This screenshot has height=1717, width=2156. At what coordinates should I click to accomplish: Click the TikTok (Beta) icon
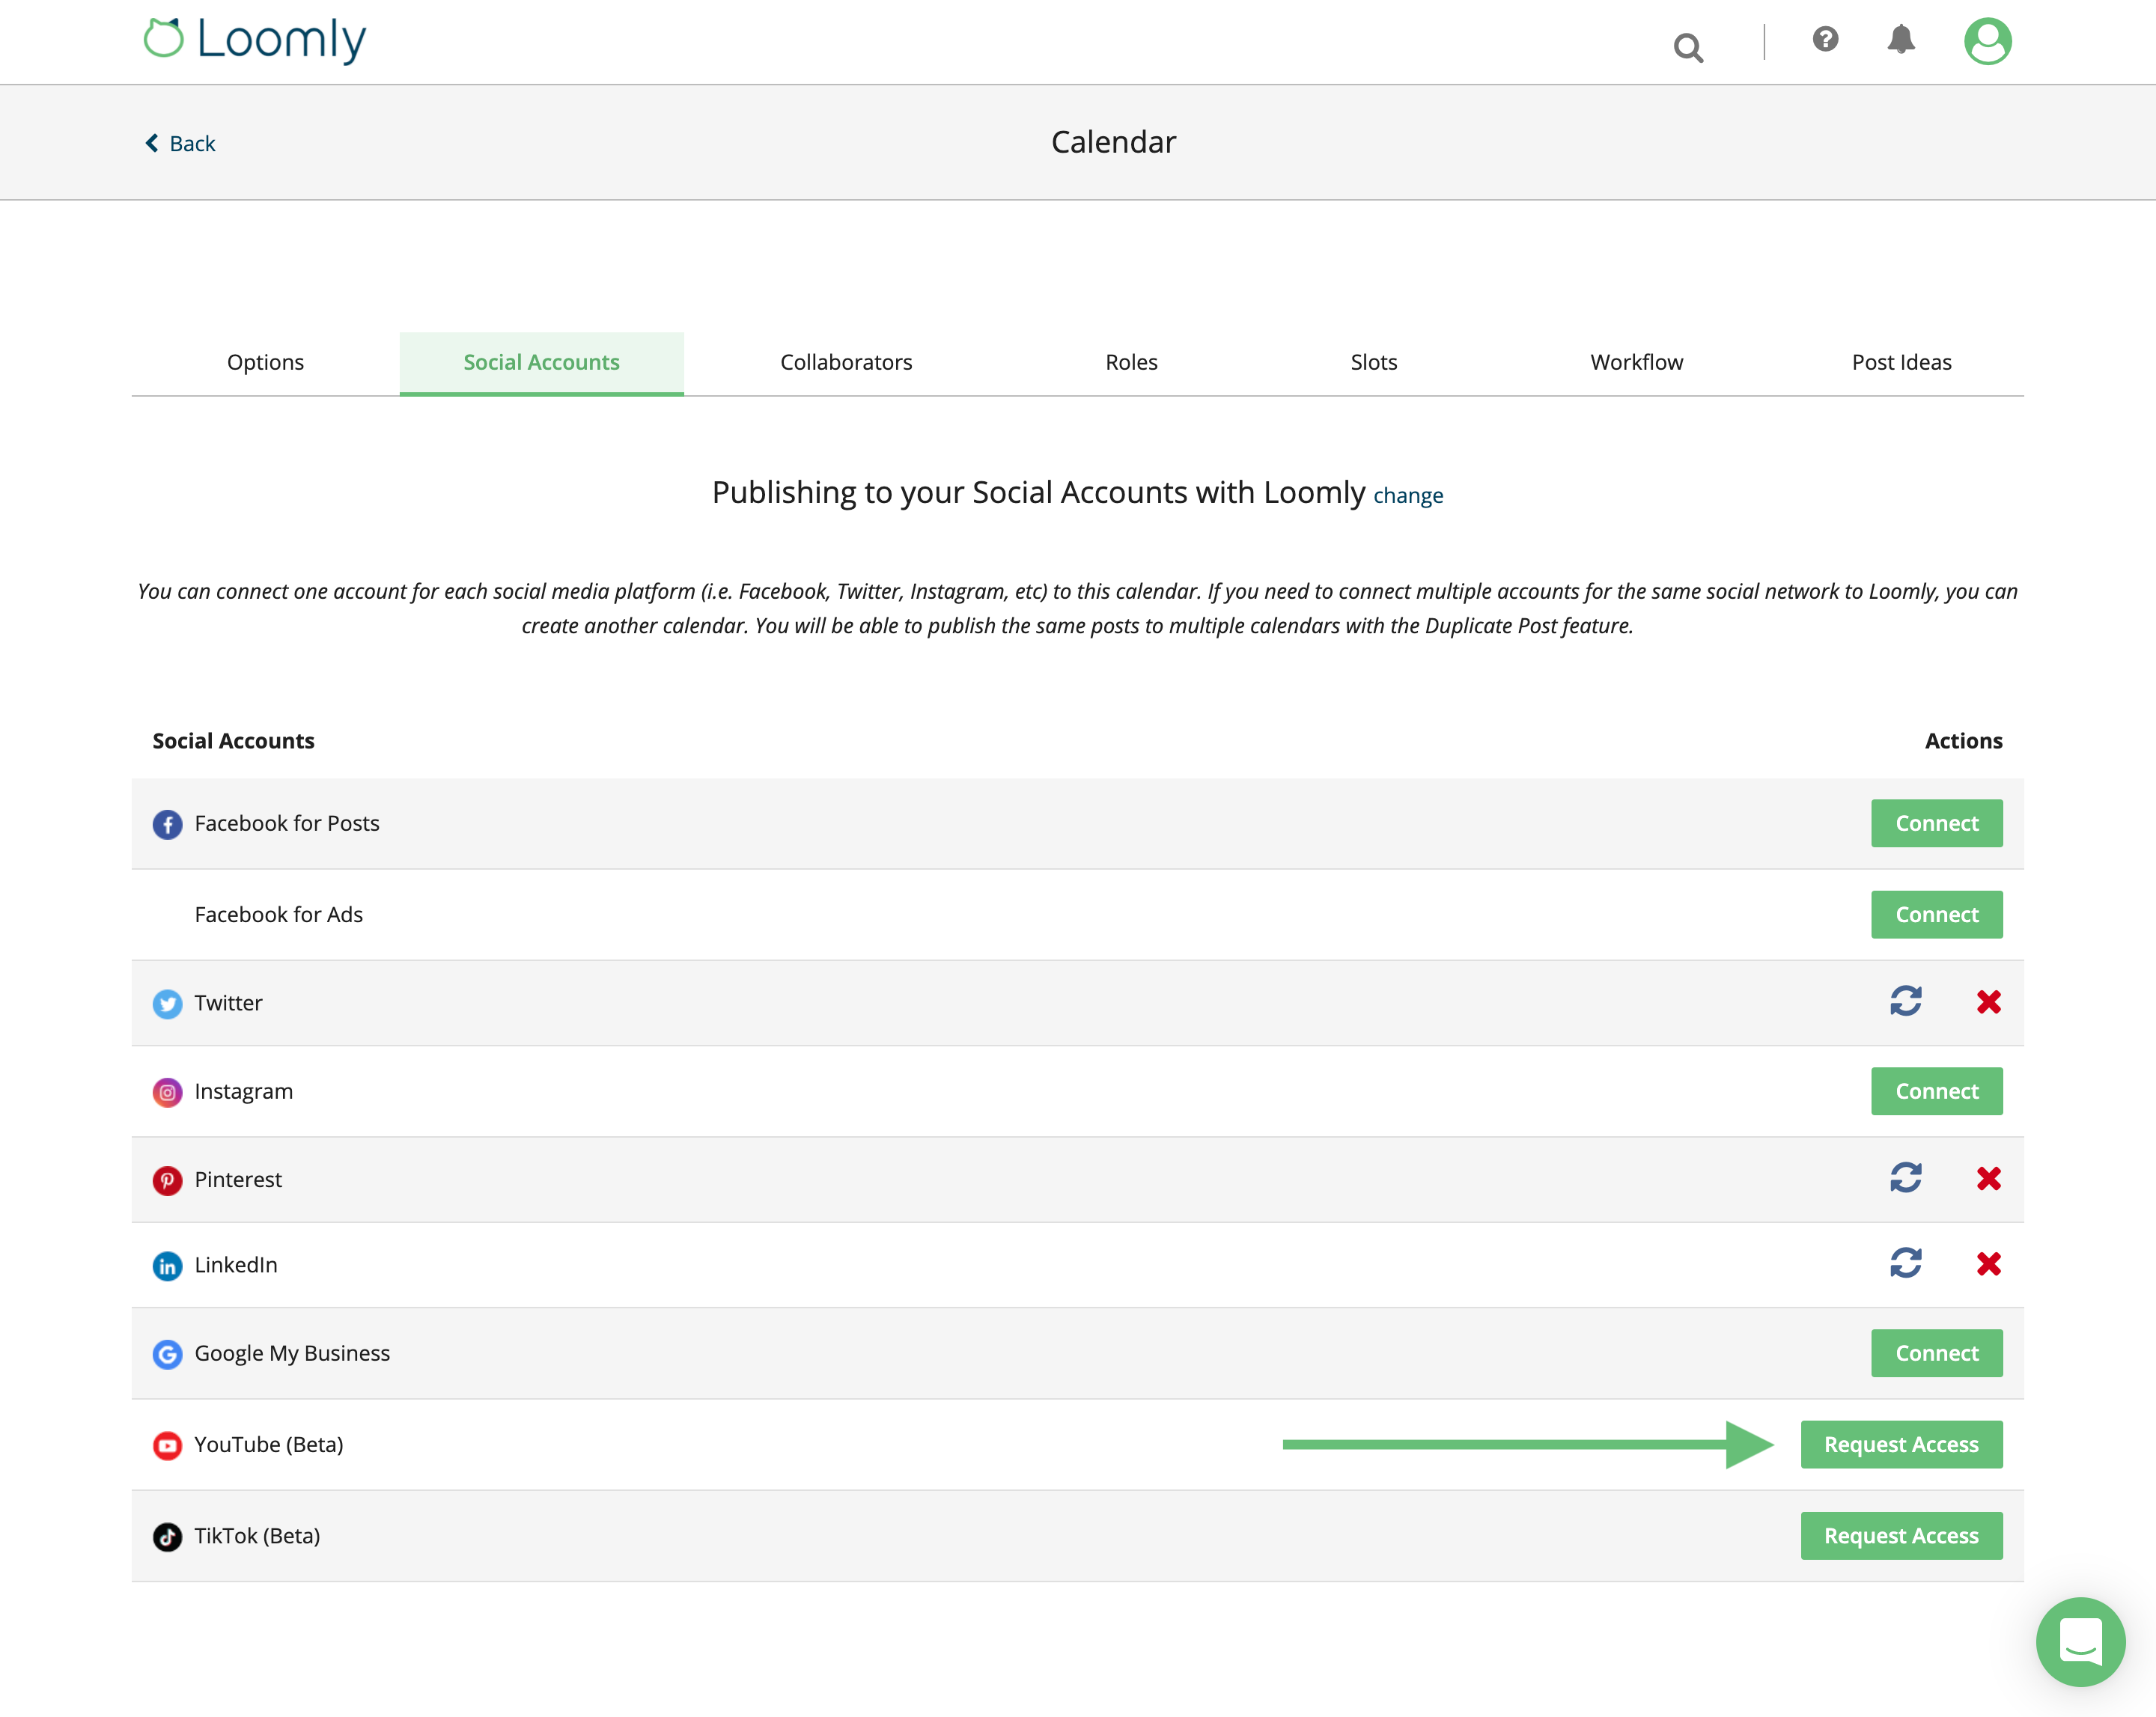point(167,1536)
